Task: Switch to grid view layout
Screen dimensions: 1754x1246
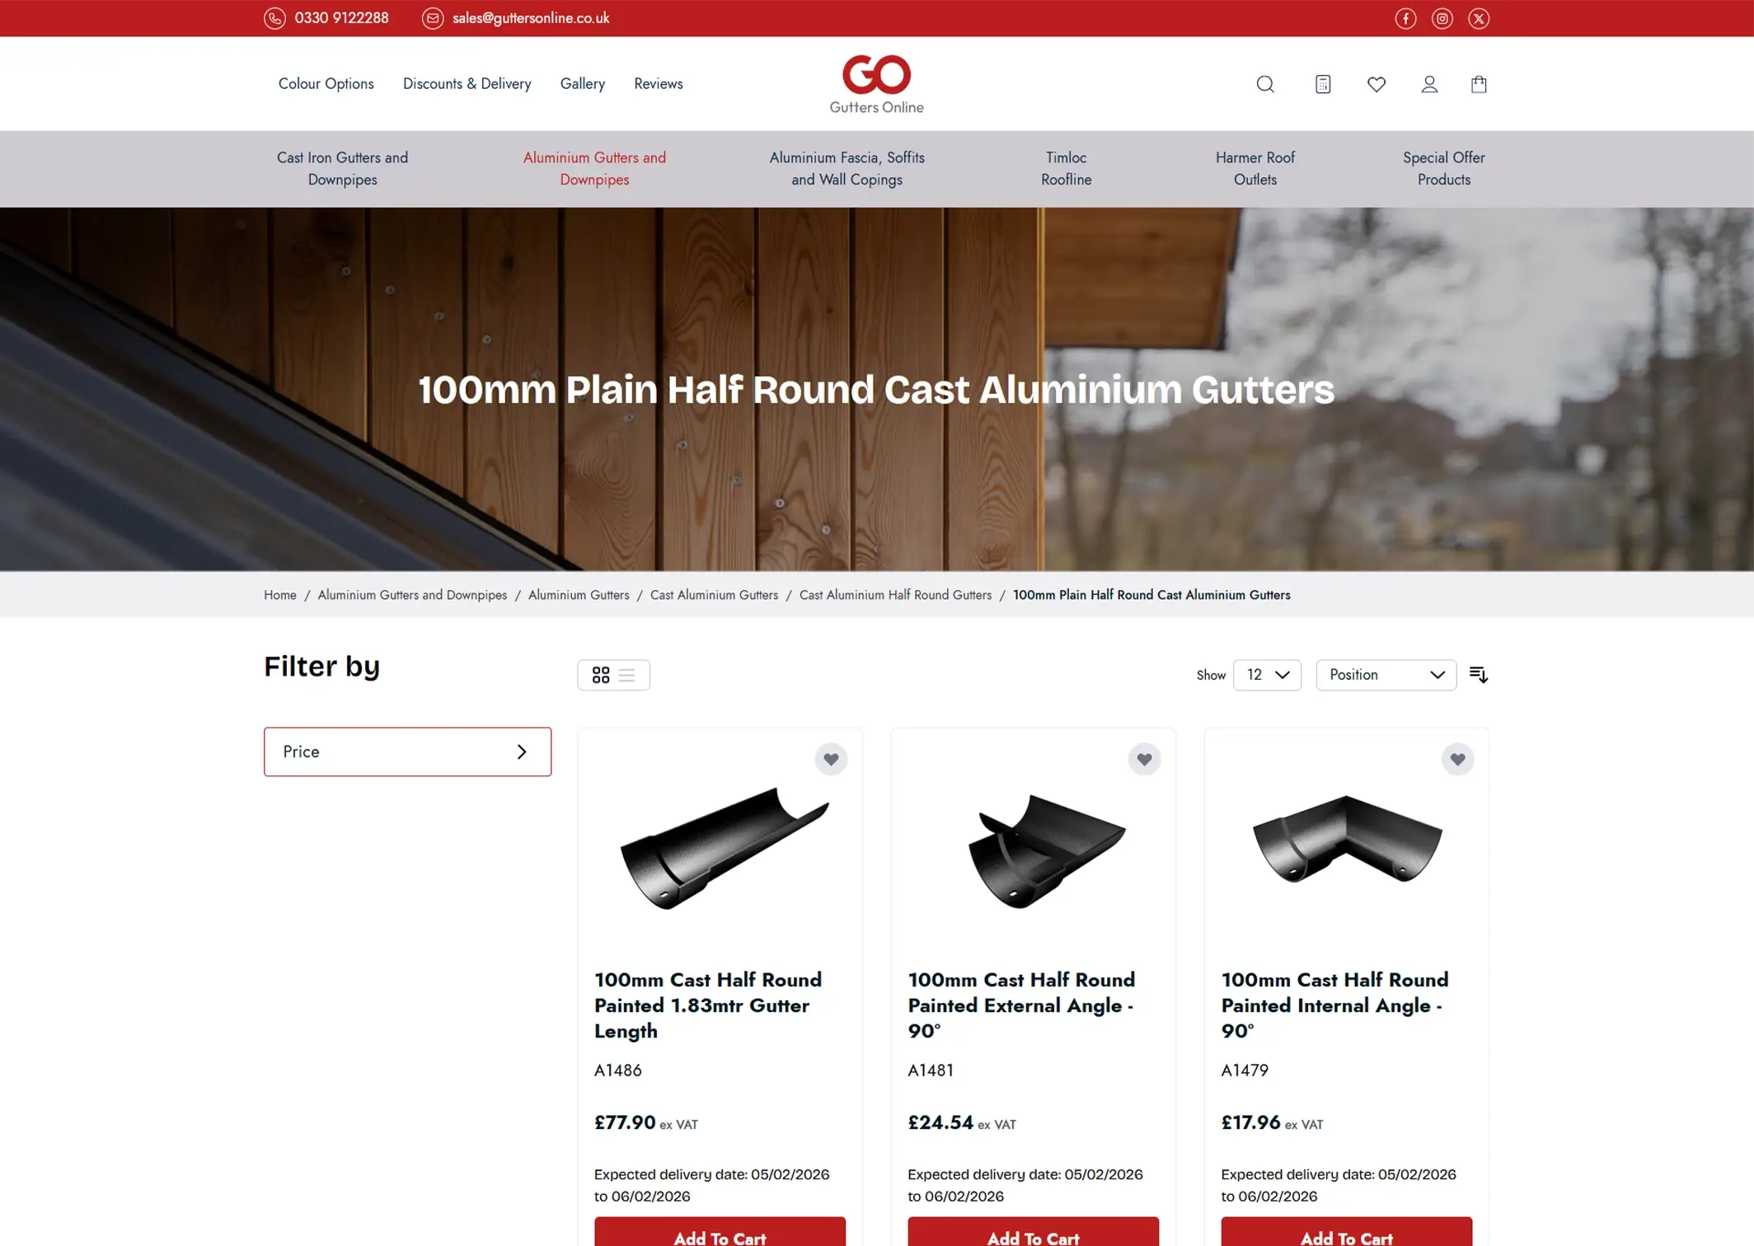Action: [x=601, y=675]
